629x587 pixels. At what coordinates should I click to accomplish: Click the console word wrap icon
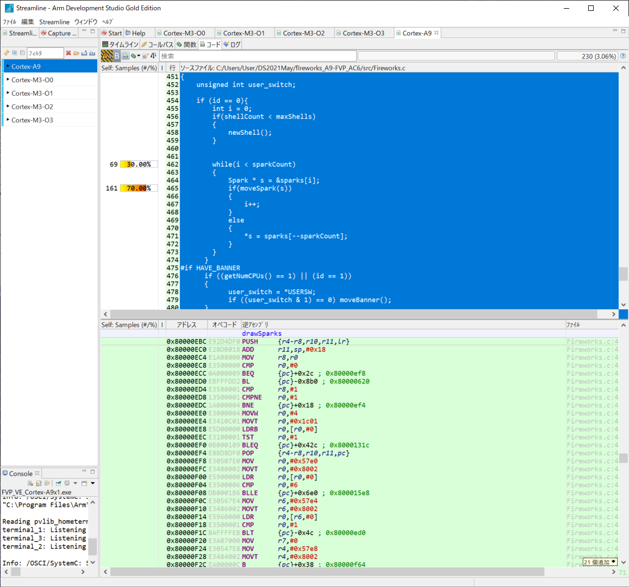(47, 483)
